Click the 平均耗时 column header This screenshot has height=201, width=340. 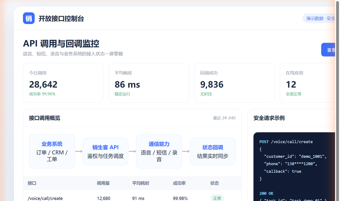coord(141,183)
